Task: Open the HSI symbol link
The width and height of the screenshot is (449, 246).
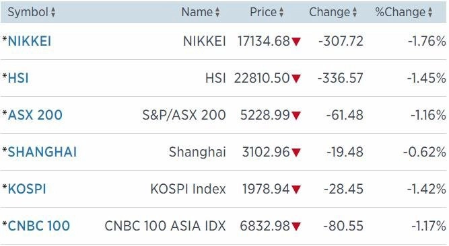Action: (18, 78)
